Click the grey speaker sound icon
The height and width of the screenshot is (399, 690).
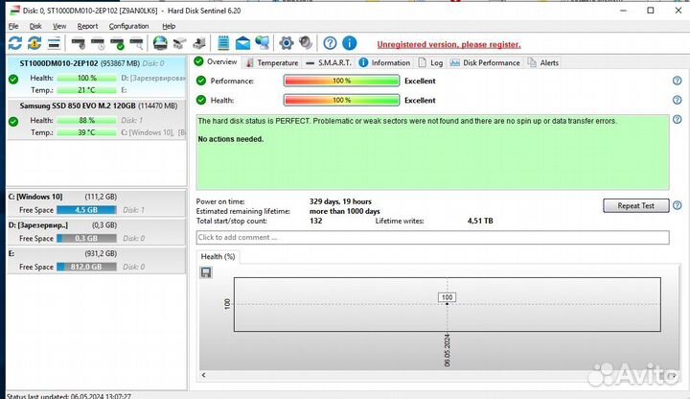coord(306,43)
